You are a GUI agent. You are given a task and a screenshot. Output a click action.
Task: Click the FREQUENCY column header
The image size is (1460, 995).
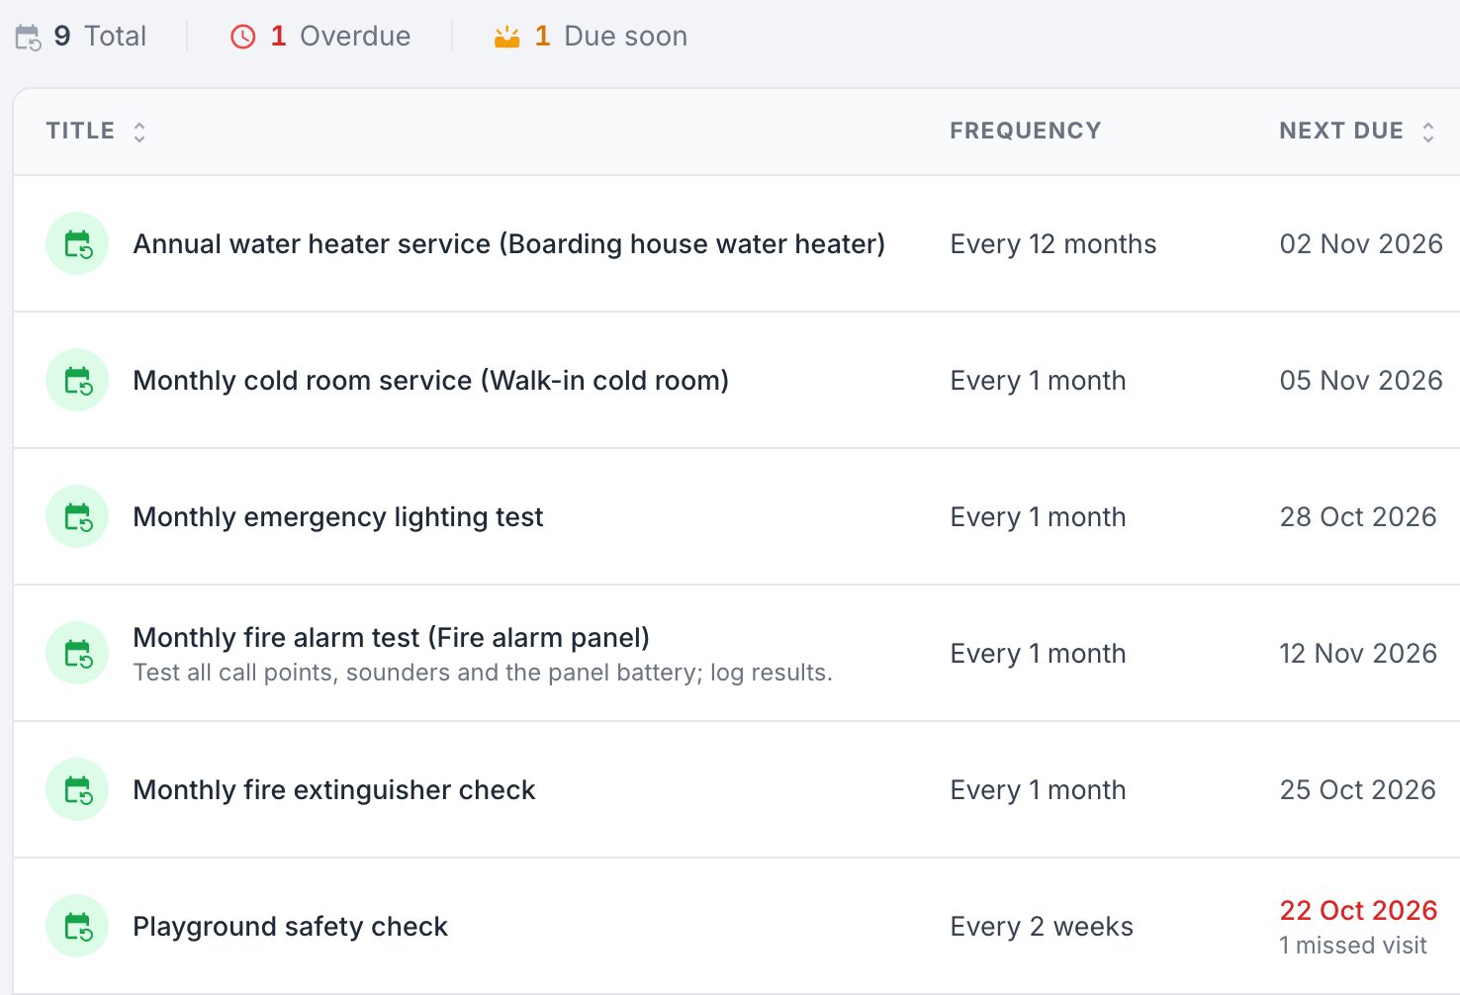click(x=1025, y=131)
